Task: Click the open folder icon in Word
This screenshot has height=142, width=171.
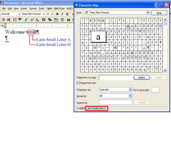Action: [9, 20]
